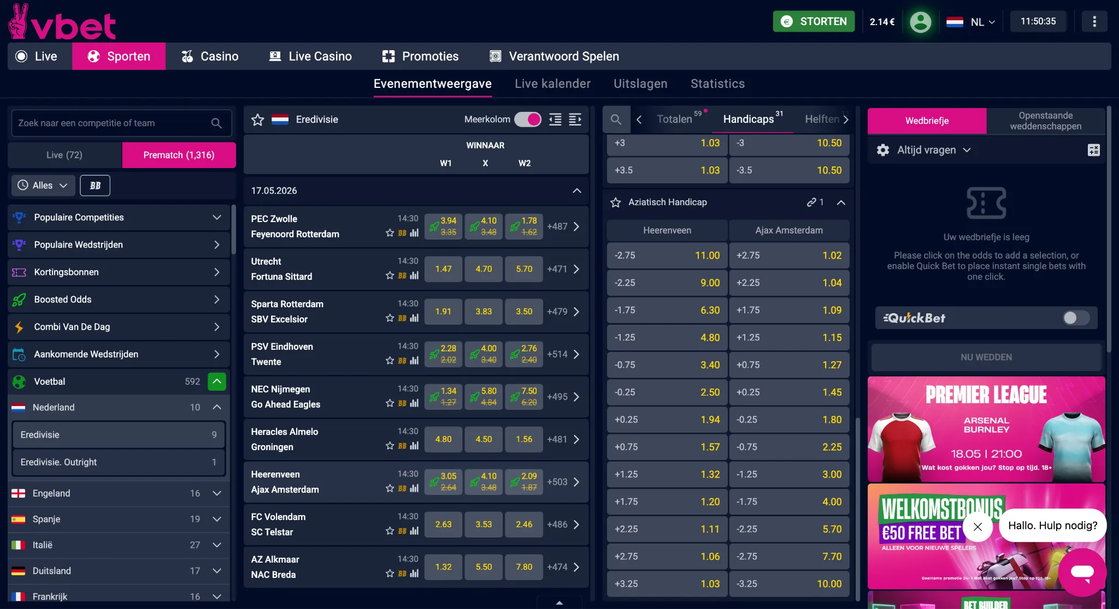This screenshot has width=1119, height=609.
Task: Open the live chat bubble button
Action: click(x=1082, y=572)
